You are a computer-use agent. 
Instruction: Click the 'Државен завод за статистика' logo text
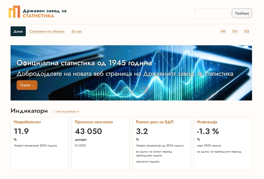click(x=44, y=13)
